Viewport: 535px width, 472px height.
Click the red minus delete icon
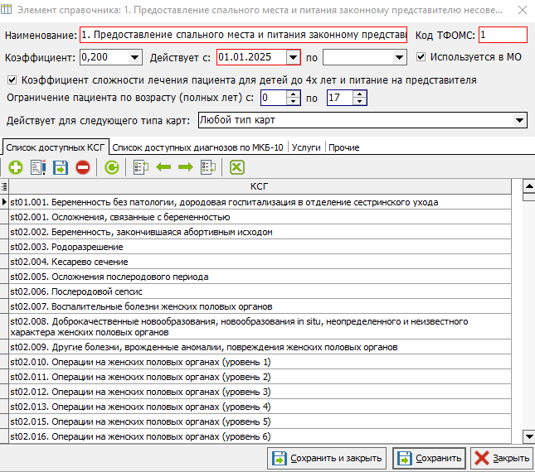point(83,167)
